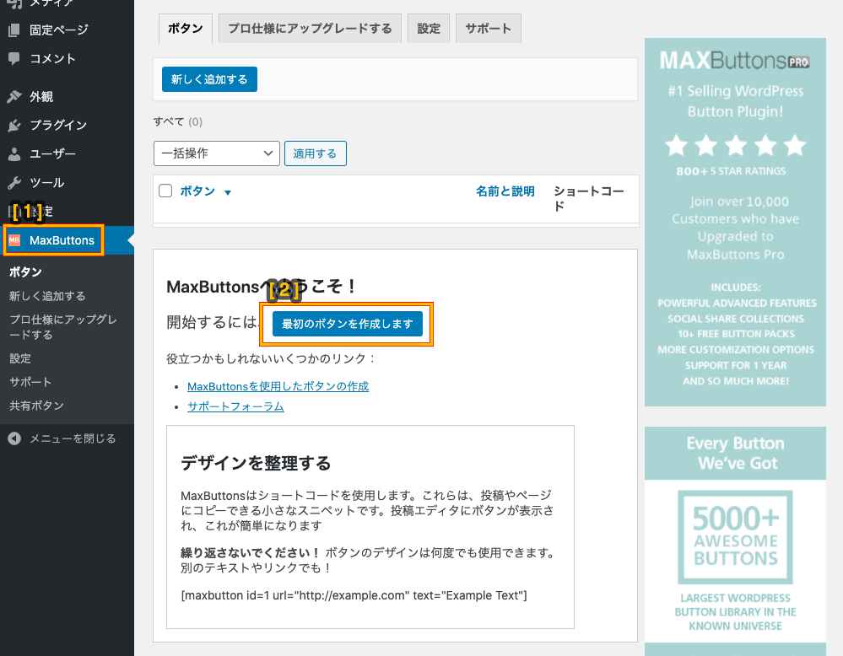Open sidebar submenu 共有ボタン

click(x=36, y=406)
